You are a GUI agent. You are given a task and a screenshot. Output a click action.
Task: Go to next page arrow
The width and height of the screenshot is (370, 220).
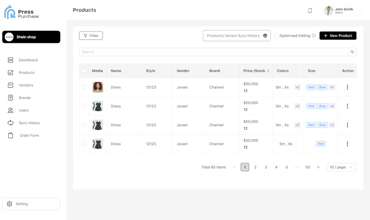coord(318,167)
